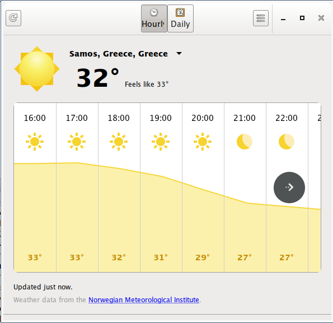333x323 pixels.
Task: Click the refresh weather icon
Action: [13, 18]
